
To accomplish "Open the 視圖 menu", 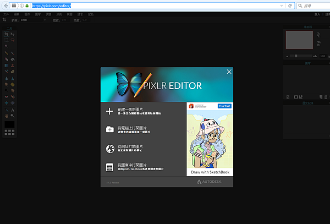I will coord(70,14).
